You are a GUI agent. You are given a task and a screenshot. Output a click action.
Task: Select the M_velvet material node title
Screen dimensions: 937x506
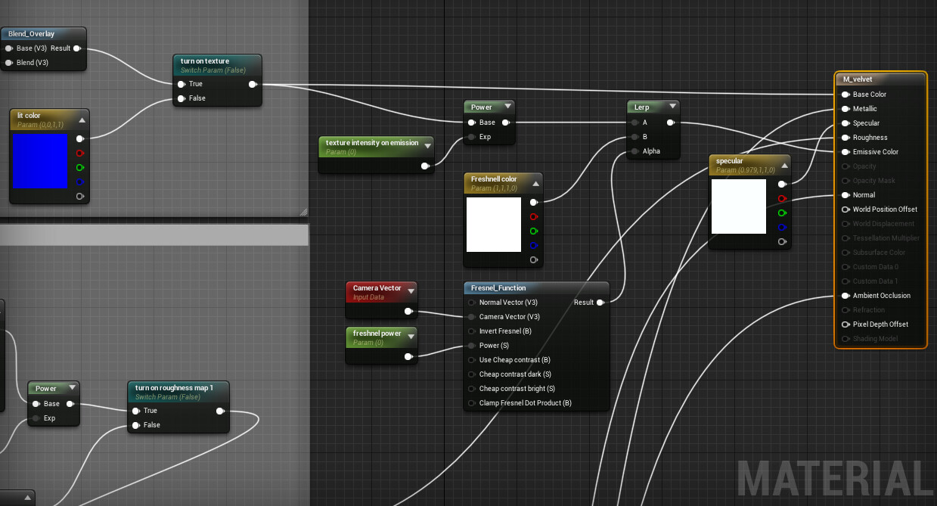[x=858, y=79]
